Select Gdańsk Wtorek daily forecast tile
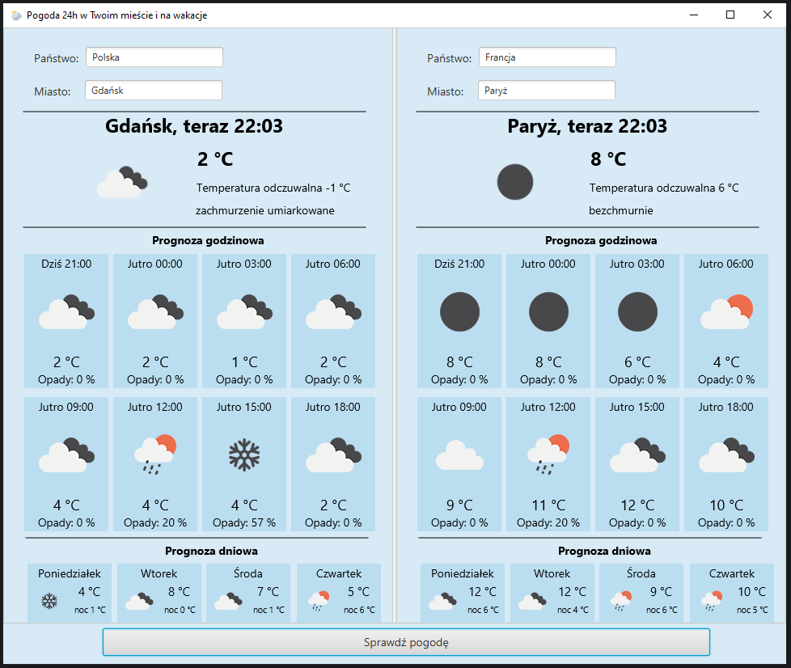Viewport: 791px width, 668px height. [x=159, y=593]
